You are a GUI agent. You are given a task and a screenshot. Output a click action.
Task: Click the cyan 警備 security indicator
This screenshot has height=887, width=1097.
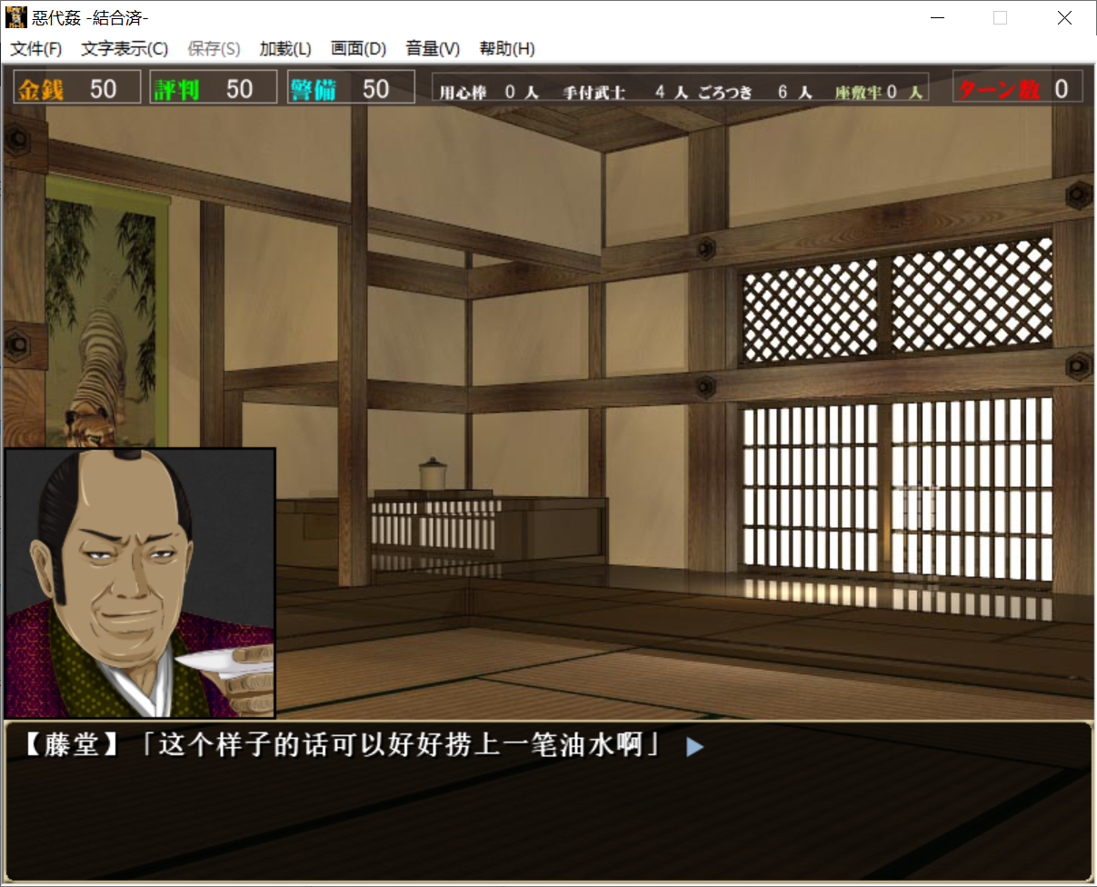[x=350, y=88]
